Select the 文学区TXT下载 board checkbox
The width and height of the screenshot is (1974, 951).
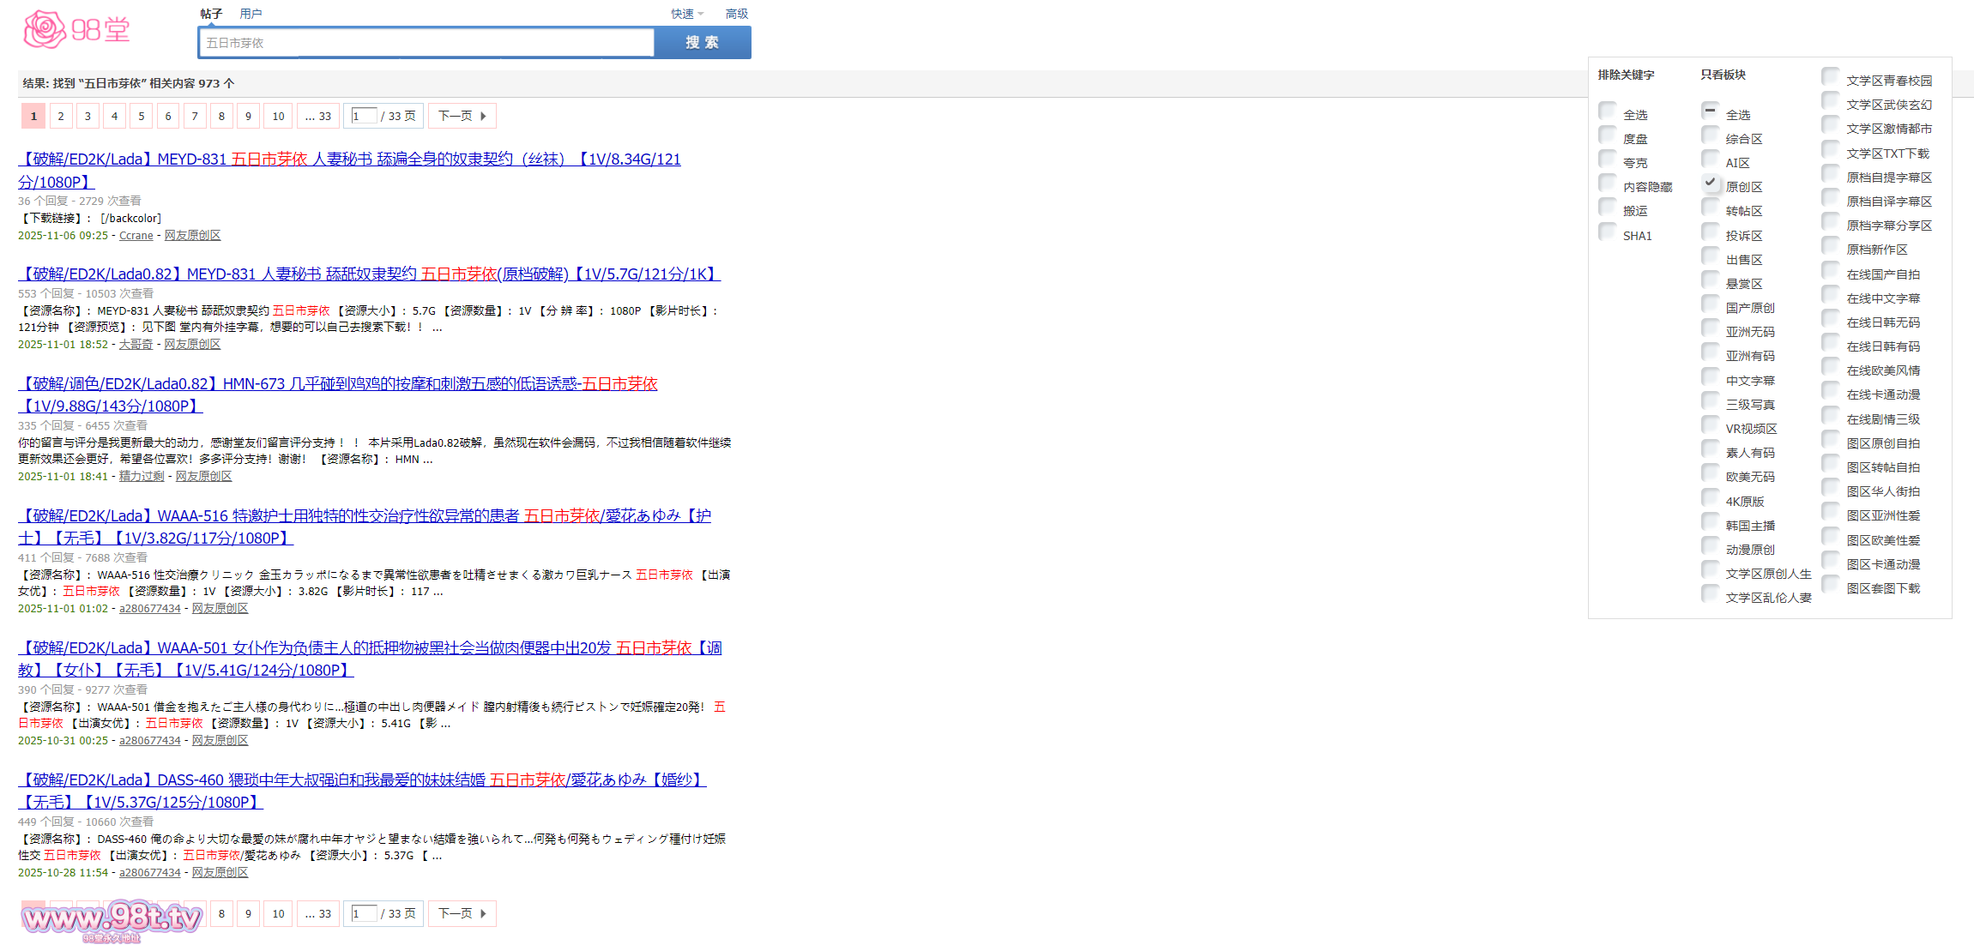[1830, 150]
